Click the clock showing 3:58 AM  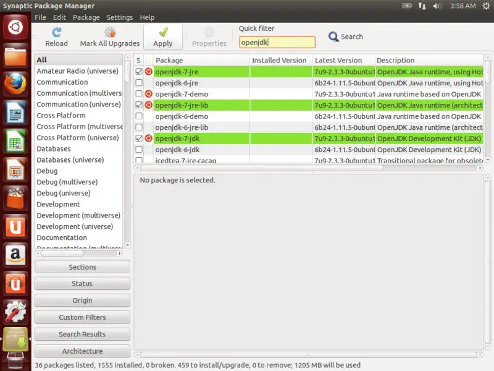[463, 6]
